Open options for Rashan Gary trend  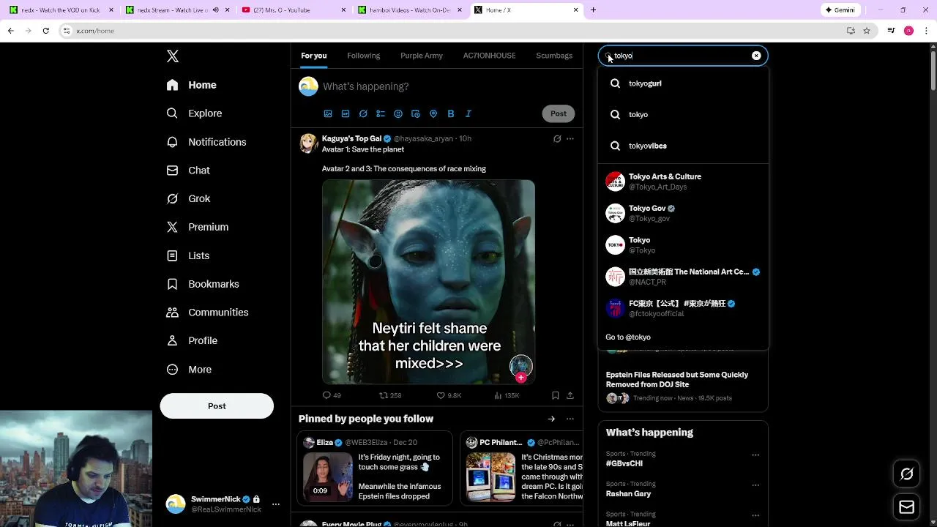[755, 485]
